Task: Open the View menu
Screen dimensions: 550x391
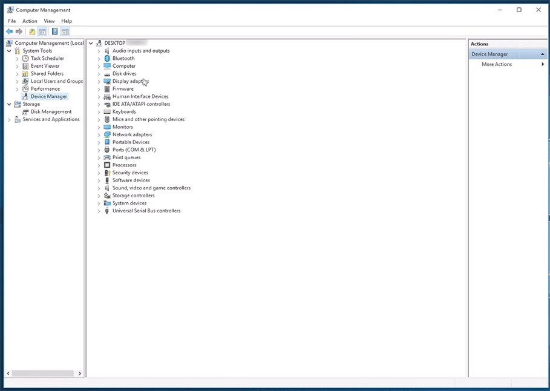Action: tap(49, 21)
